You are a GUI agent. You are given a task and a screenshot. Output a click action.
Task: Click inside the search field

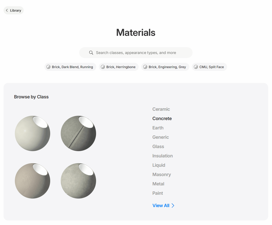136,52
